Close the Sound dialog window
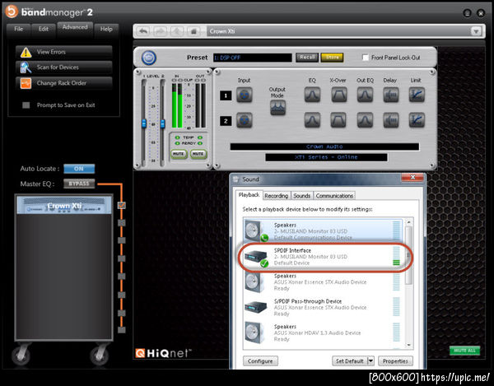Viewport: 494px width, 386px height. pyautogui.click(x=412, y=178)
